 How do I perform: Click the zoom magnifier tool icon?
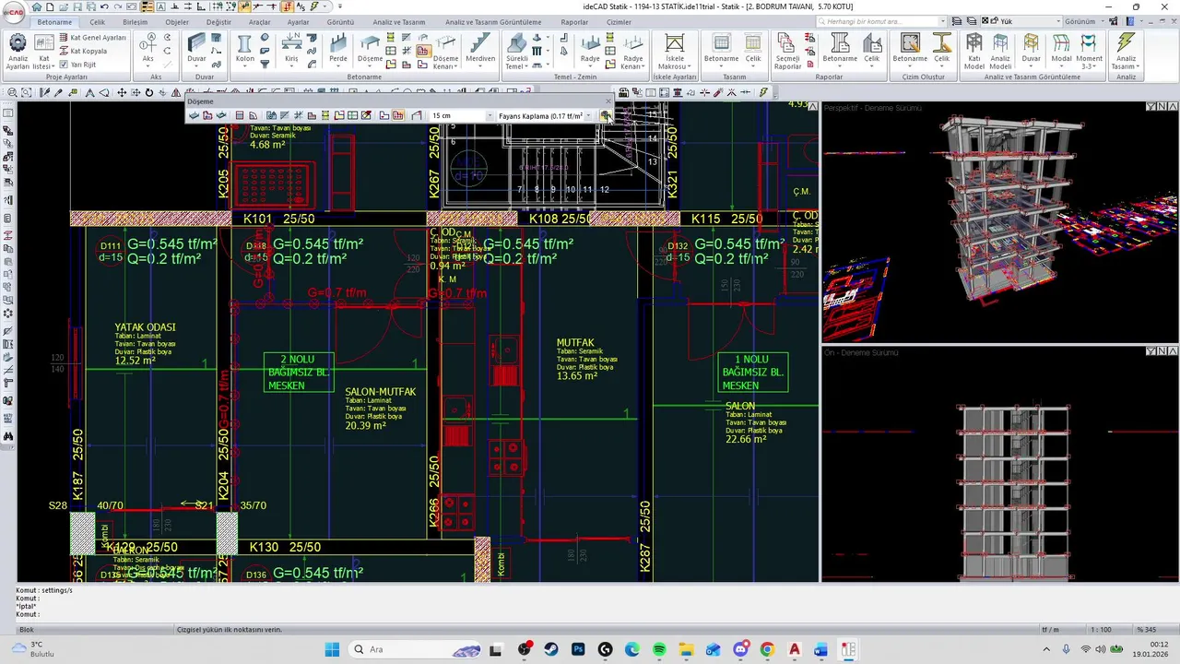12,92
